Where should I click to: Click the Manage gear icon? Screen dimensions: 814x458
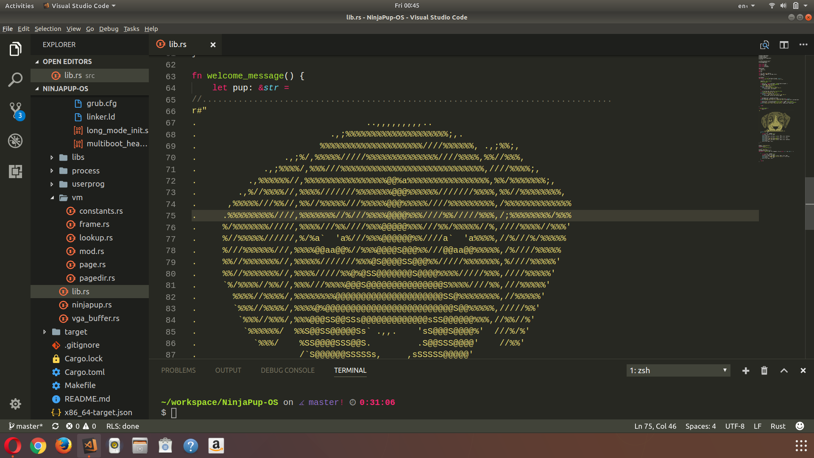click(15, 404)
